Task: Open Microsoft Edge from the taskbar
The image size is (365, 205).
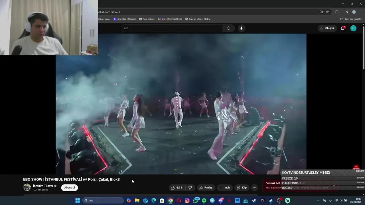Action: 154,200
